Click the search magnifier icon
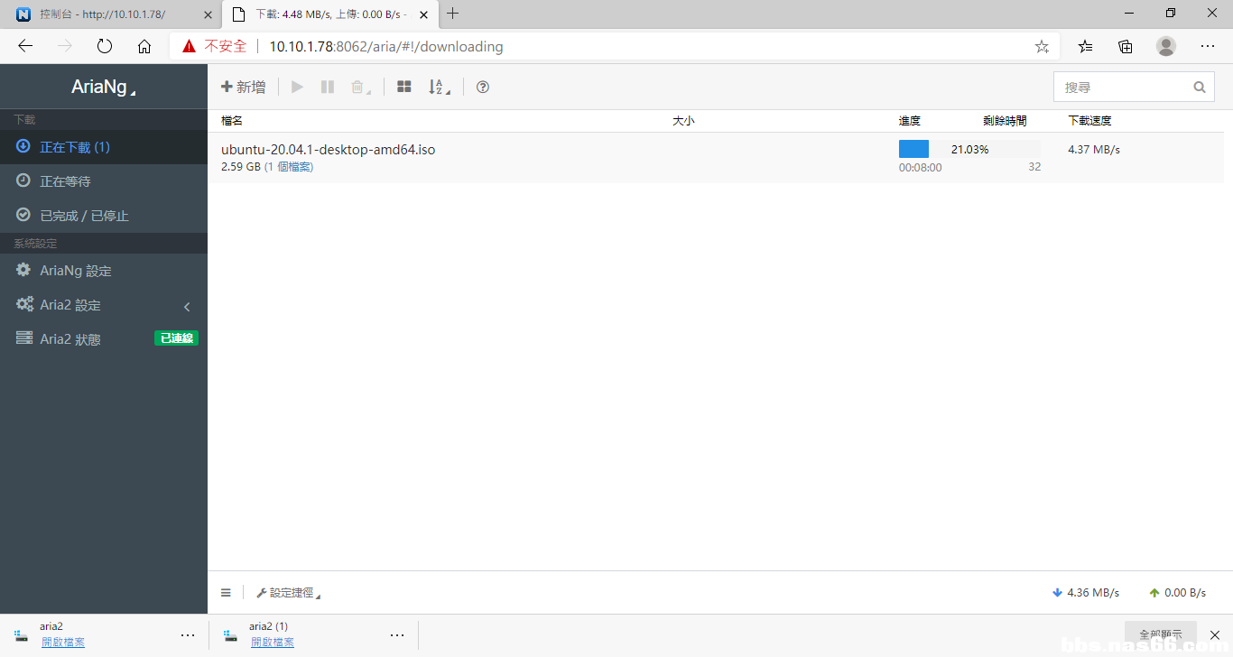 [1200, 88]
